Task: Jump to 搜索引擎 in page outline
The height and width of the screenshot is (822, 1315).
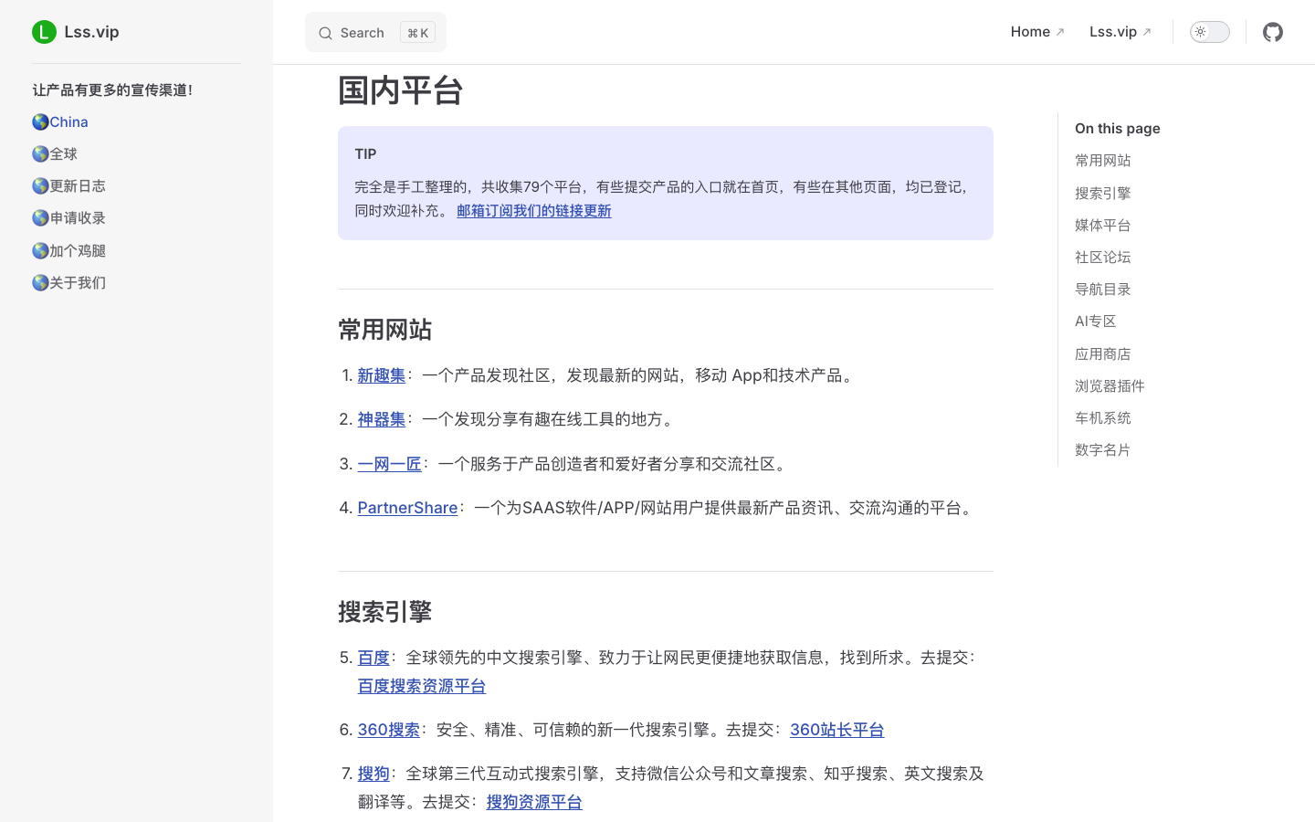Action: (x=1102, y=194)
